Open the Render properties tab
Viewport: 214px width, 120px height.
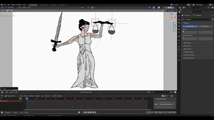179,20
